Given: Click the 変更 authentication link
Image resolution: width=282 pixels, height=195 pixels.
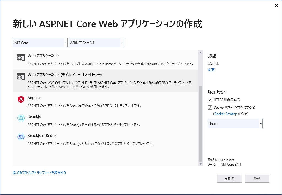Looking at the screenshot, I should [211, 70].
